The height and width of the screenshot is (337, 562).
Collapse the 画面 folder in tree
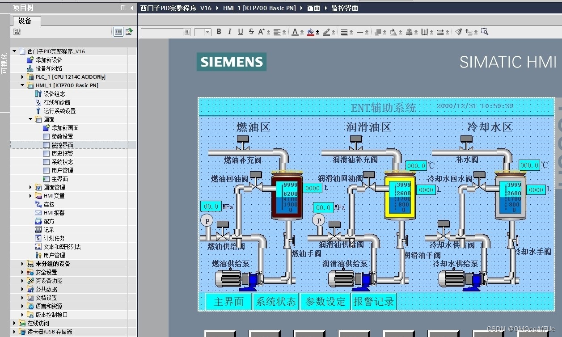pos(30,119)
